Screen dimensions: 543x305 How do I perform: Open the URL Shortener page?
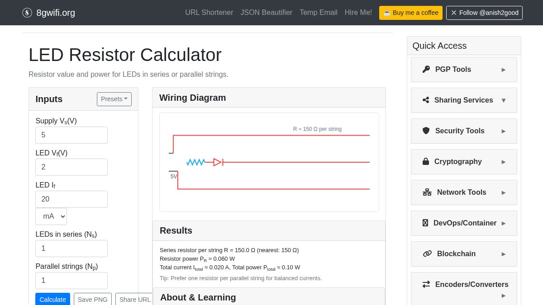click(x=209, y=13)
